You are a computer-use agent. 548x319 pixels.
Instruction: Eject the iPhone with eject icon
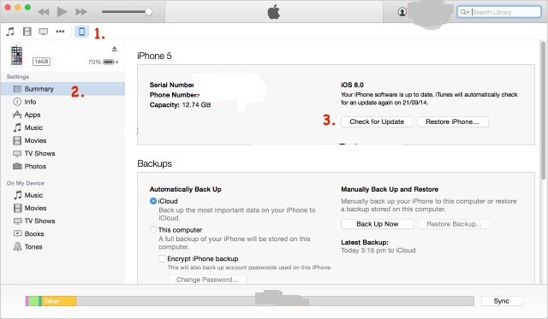click(115, 49)
